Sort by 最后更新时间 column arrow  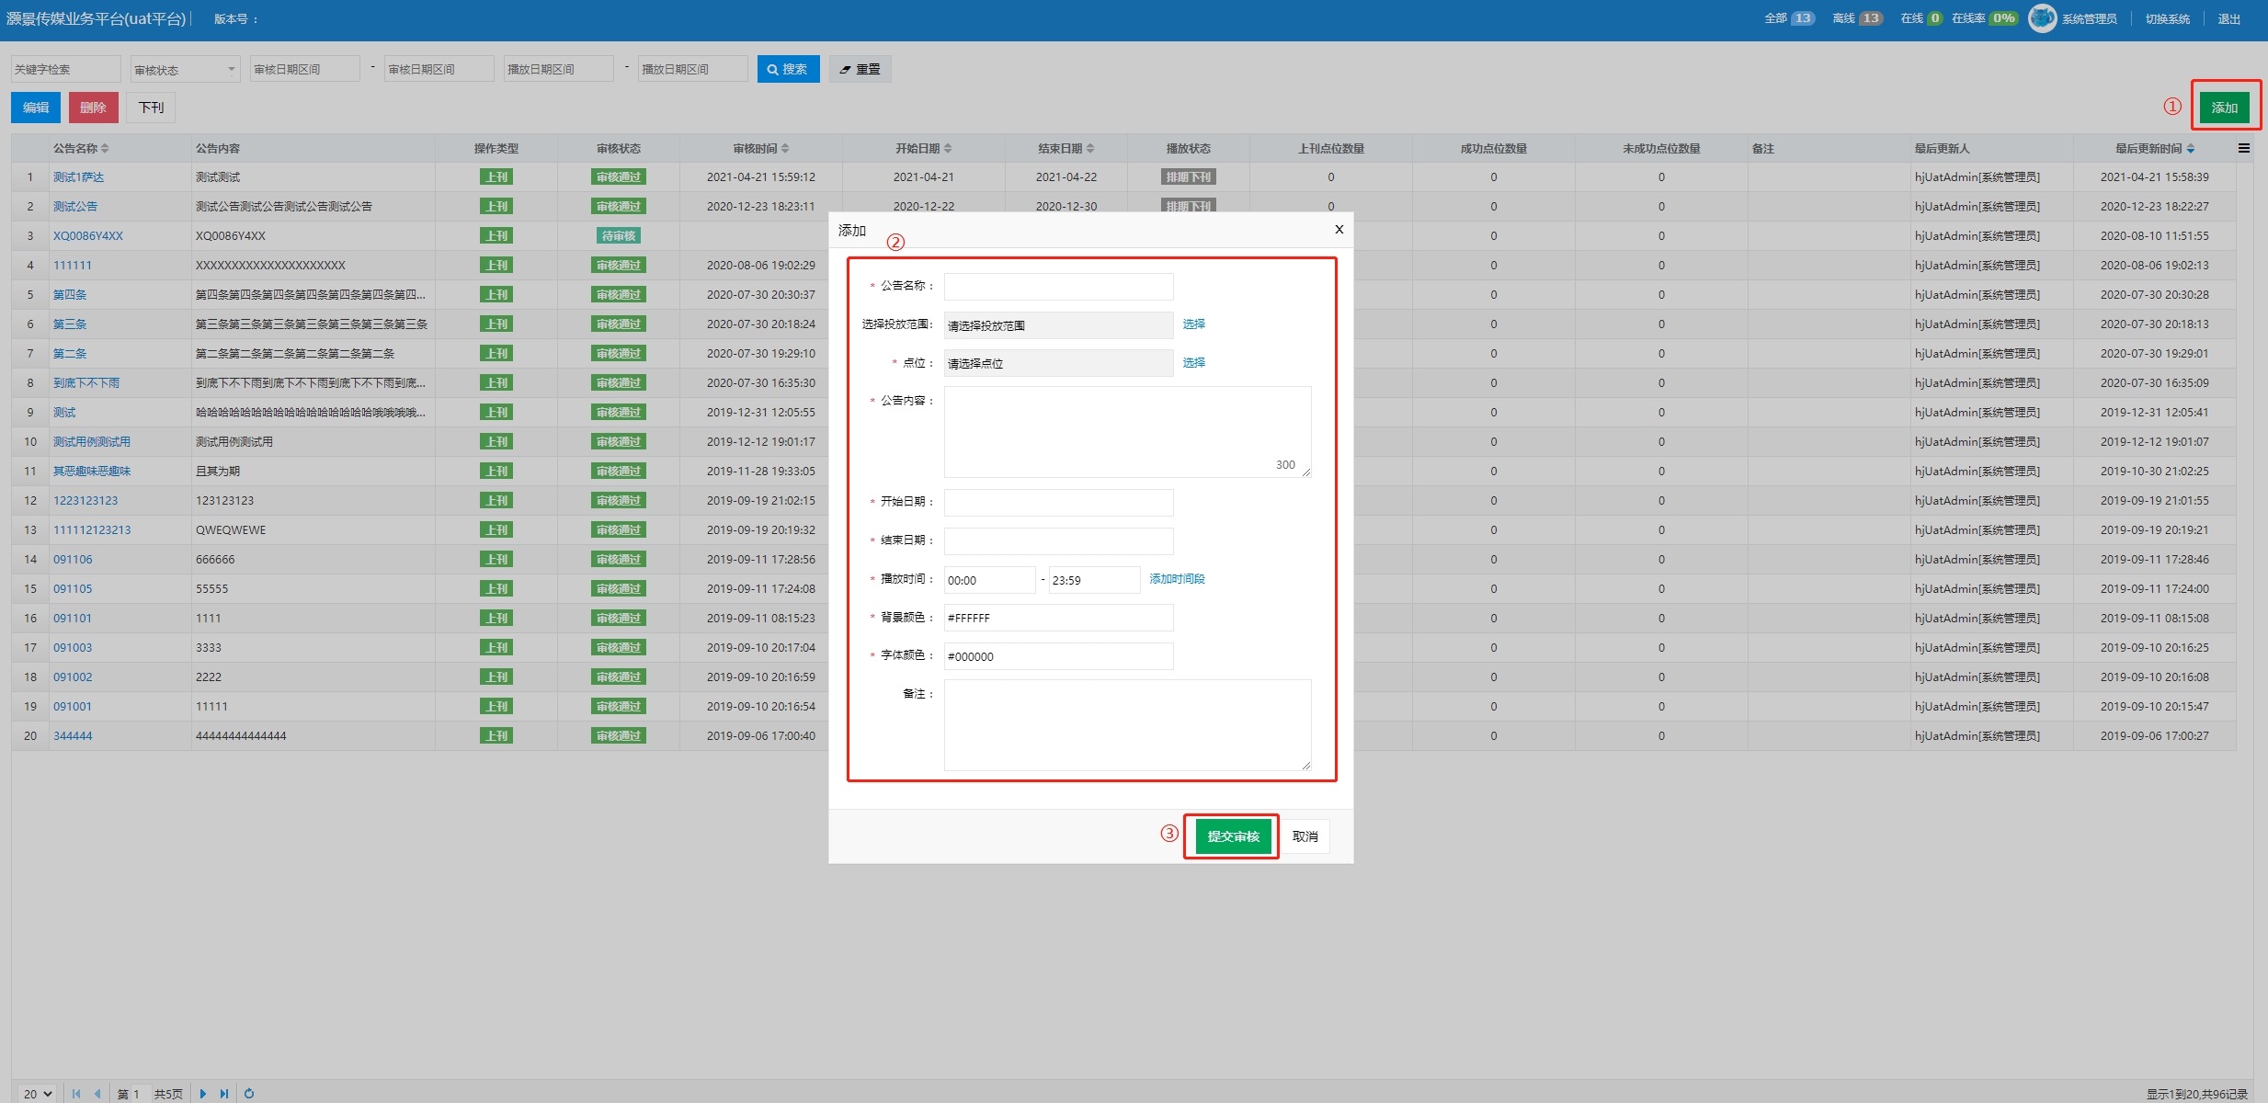click(x=2191, y=148)
